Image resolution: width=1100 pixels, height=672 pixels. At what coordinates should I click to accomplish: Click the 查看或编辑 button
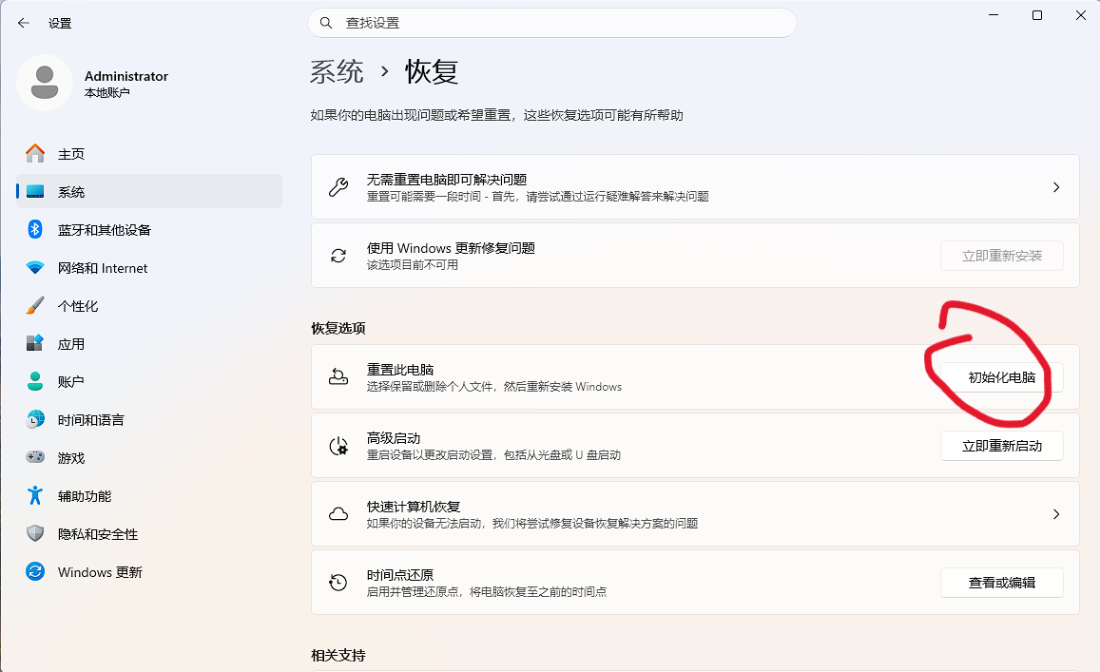pyautogui.click(x=1001, y=583)
